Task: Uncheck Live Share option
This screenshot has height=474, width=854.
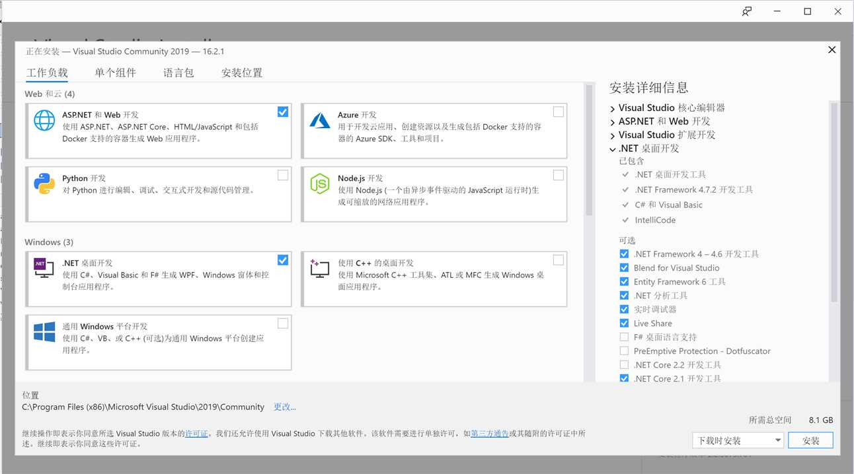Action: (x=624, y=323)
